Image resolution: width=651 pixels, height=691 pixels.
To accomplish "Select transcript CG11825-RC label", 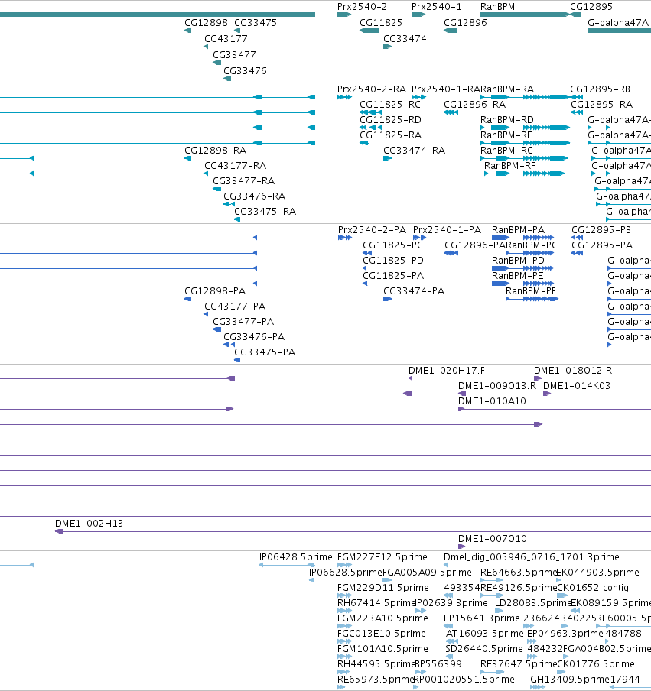I will click(x=390, y=105).
